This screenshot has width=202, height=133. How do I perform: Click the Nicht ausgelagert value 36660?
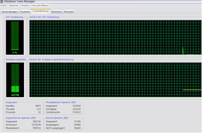click(77, 128)
